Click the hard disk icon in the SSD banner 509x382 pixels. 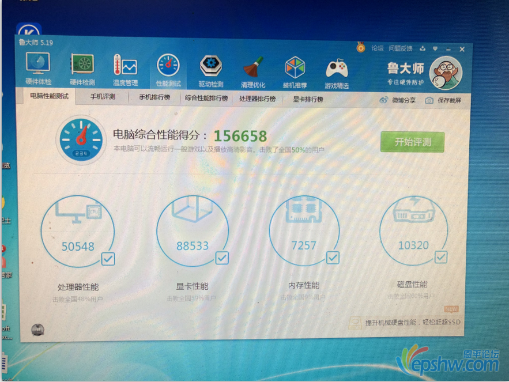click(x=355, y=323)
